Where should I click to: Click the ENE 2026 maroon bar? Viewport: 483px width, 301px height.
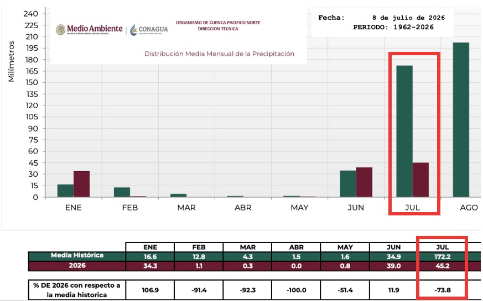coord(82,184)
